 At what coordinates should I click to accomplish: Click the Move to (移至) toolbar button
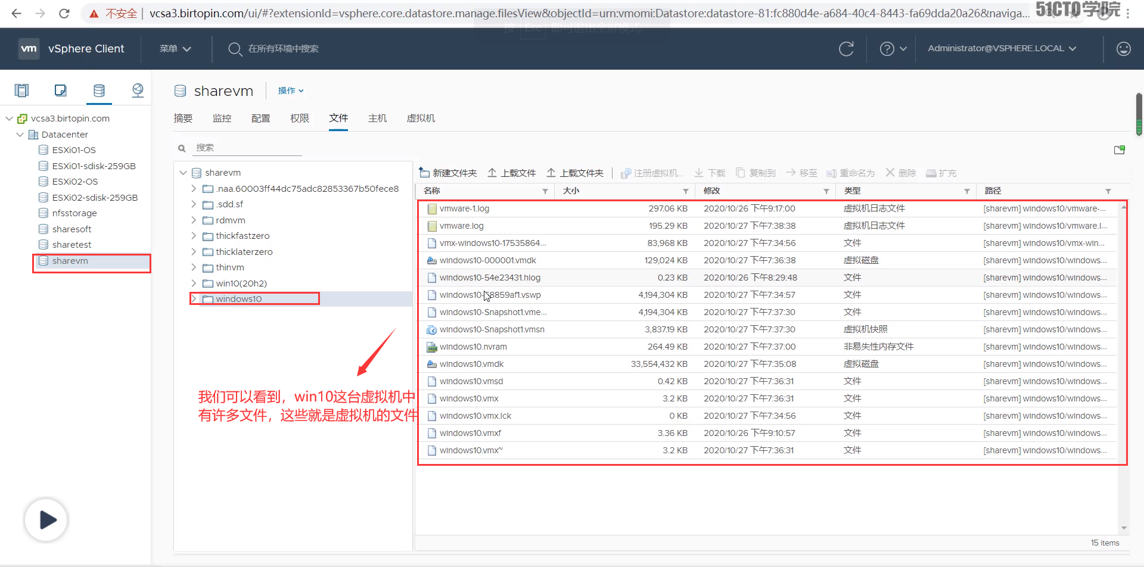(x=801, y=173)
